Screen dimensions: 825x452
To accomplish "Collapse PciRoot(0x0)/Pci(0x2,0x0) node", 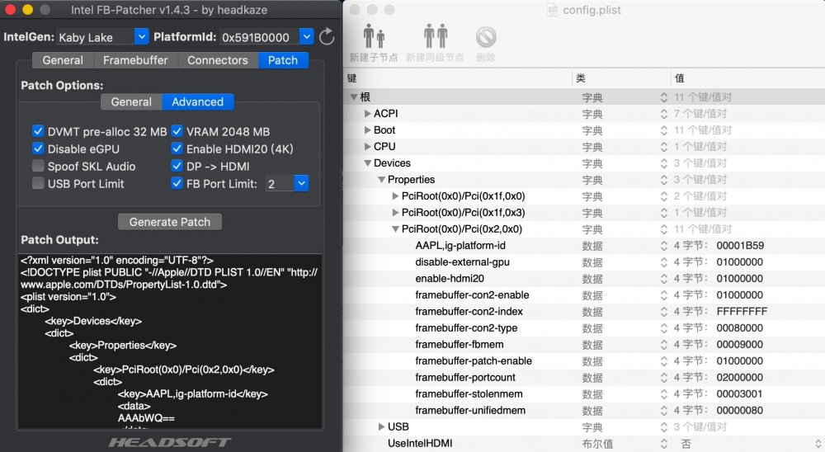I will click(395, 229).
